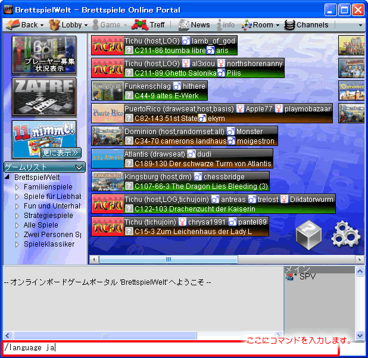The width and height of the screenshot is (368, 358).
Task: Click the Back arrow icon
Action: pos(13,25)
